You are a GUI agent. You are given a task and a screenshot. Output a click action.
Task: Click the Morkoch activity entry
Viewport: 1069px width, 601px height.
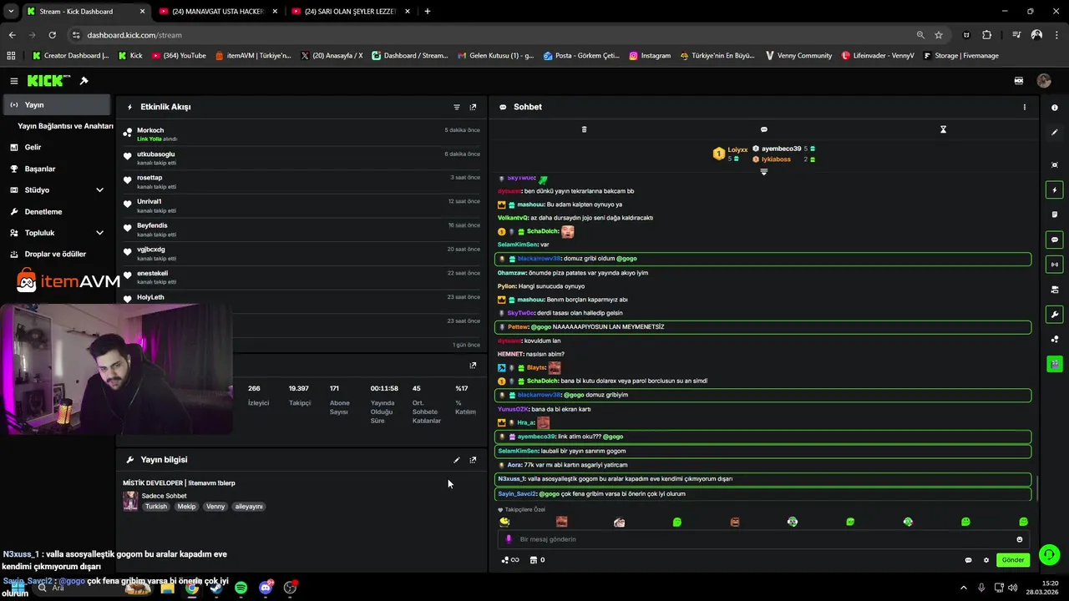(301, 134)
